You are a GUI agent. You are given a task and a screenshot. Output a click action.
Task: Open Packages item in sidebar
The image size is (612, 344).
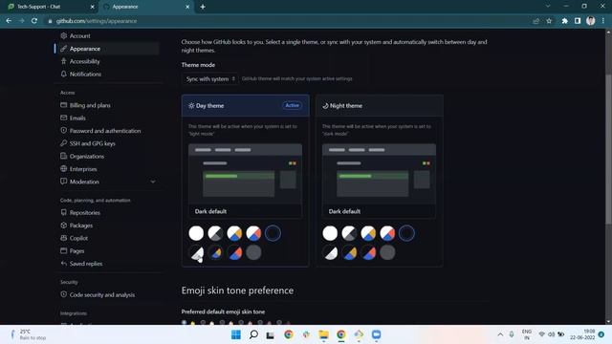[x=80, y=226]
